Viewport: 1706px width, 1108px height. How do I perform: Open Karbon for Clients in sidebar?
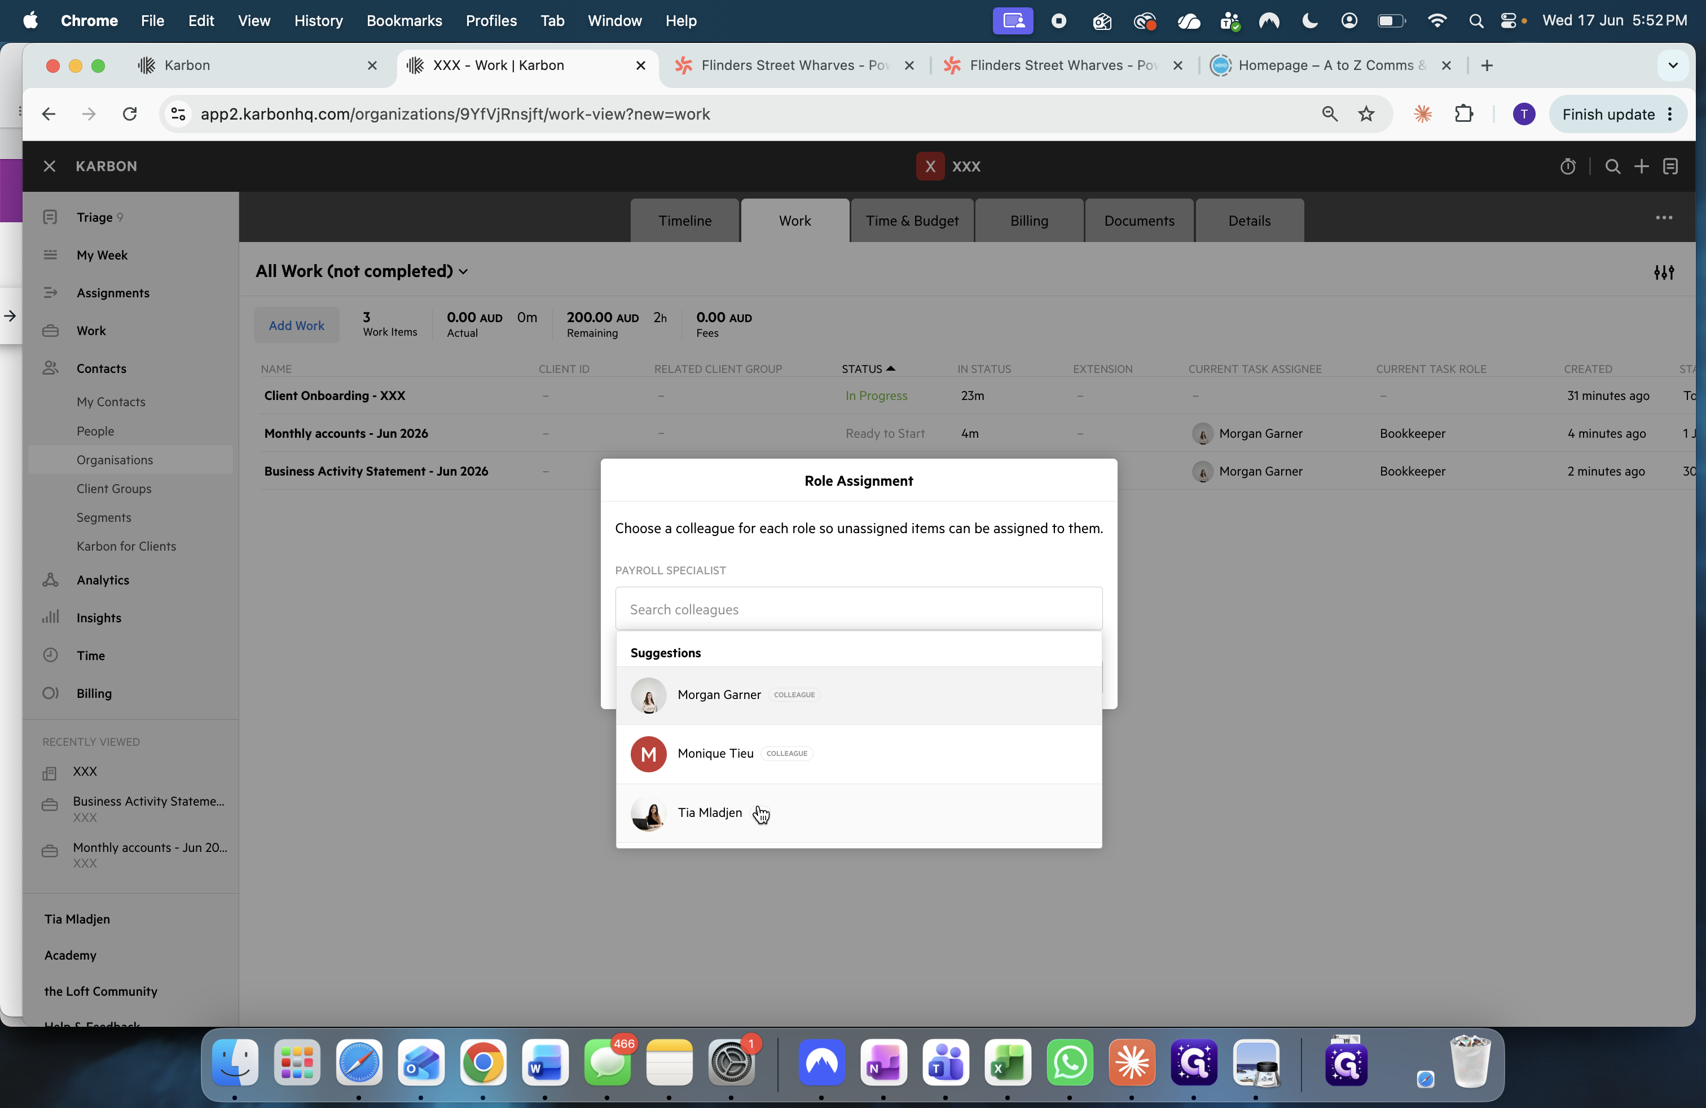[x=126, y=546]
